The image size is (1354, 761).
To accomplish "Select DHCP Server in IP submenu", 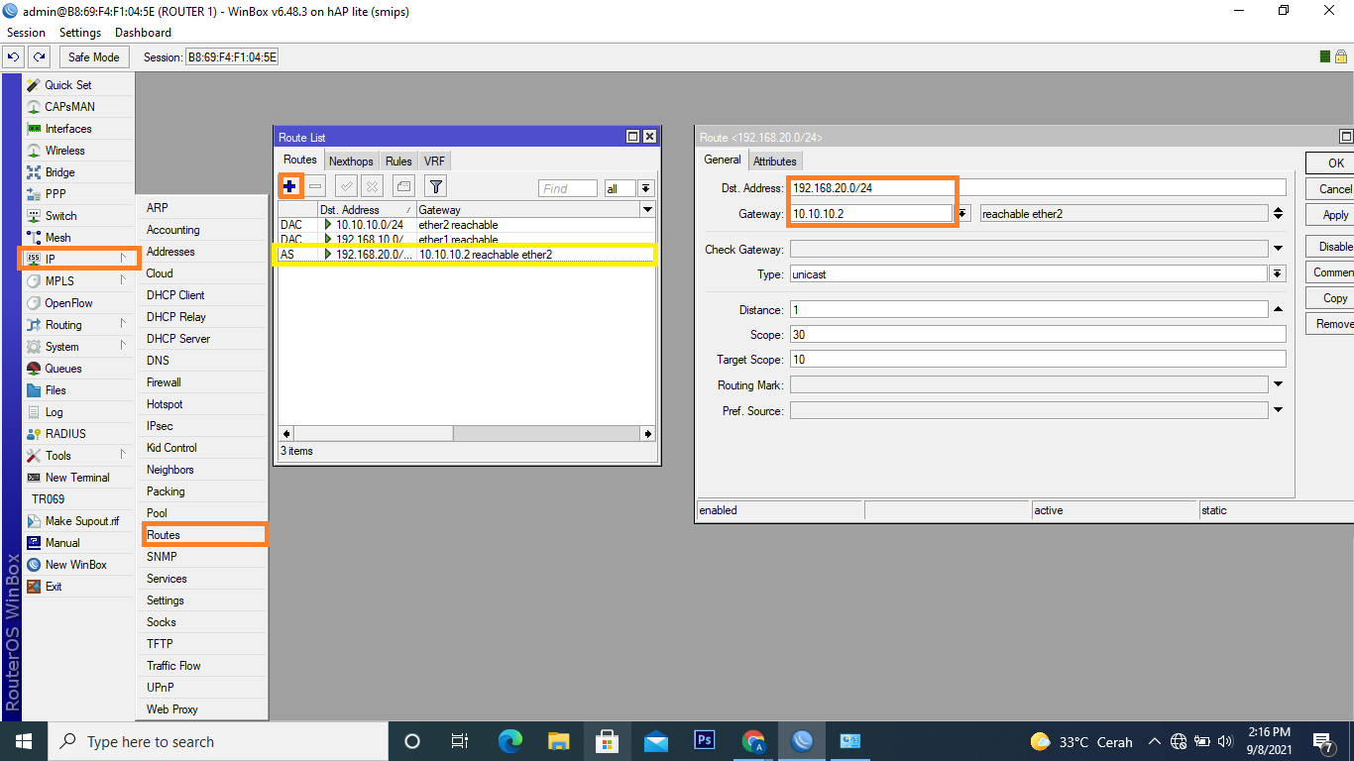I will point(202,339).
